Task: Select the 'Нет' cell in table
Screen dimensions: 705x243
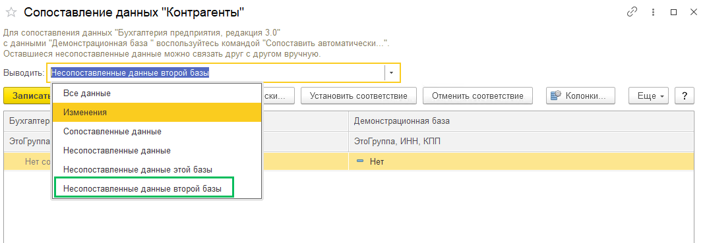Action: pyautogui.click(x=520, y=161)
